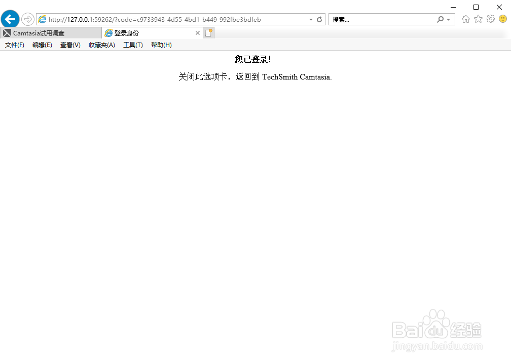The image size is (511, 364).
Task: Close the 登录身份 tab
Action: tap(198, 33)
